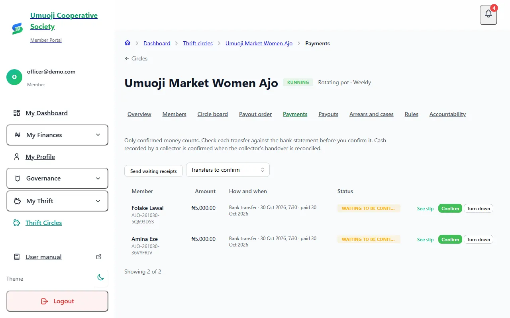Open the Circle board tab
The image size is (510, 318).
click(213, 114)
